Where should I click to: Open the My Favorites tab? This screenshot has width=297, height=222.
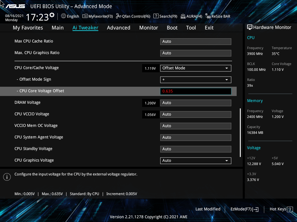(28, 28)
